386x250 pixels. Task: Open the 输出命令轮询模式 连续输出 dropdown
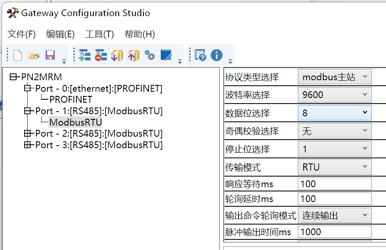point(335,215)
